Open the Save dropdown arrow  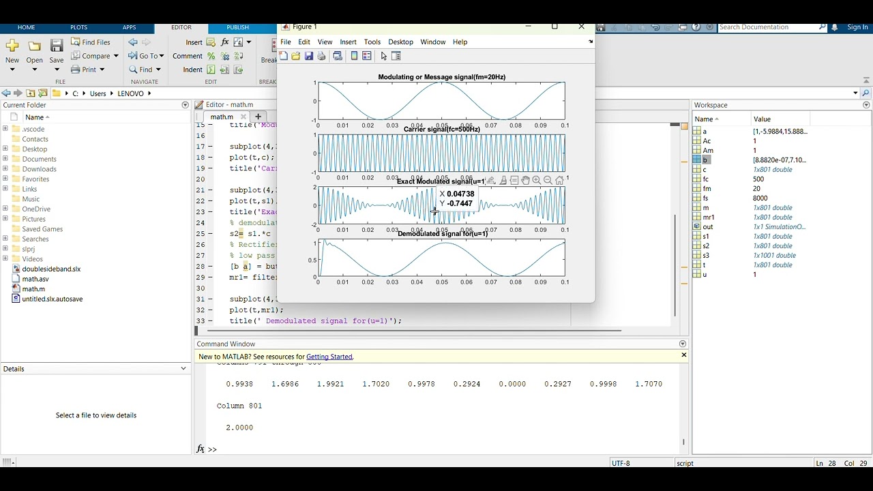pos(57,70)
